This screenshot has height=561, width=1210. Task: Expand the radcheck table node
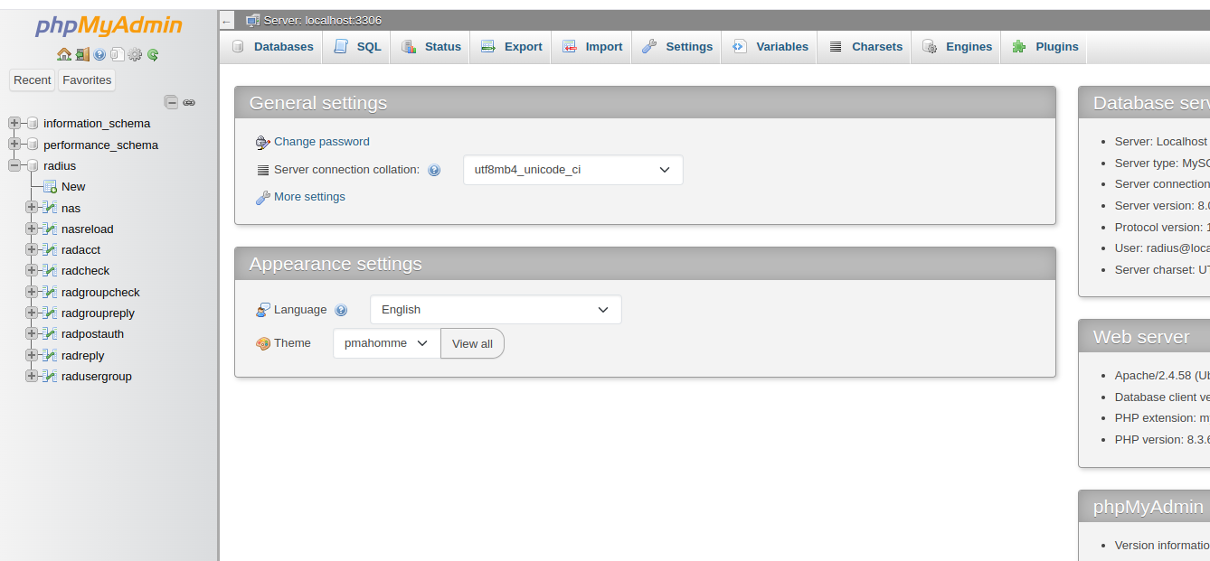[32, 269]
